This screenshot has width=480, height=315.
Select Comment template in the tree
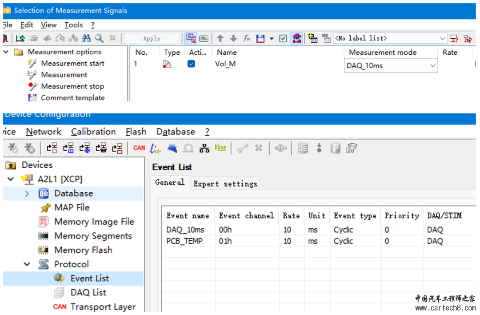coord(73,98)
